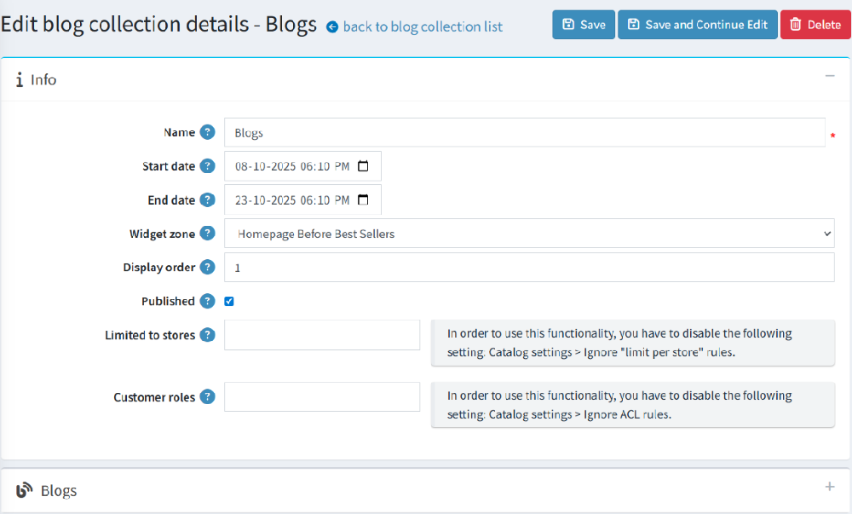Open the Widget zone dropdown

pos(528,234)
